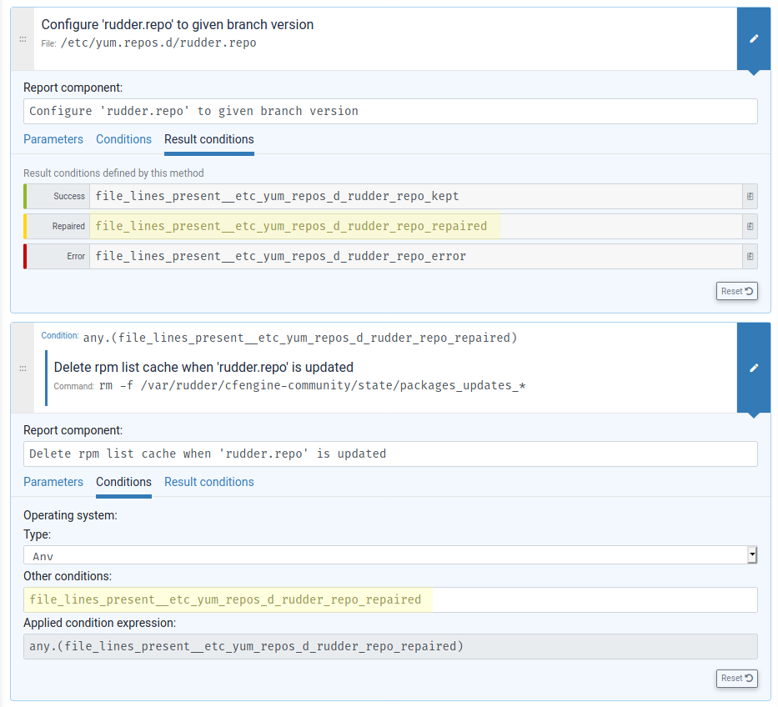The height and width of the screenshot is (707, 778).
Task: Click the drag handle of the second method block
Action: point(23,368)
